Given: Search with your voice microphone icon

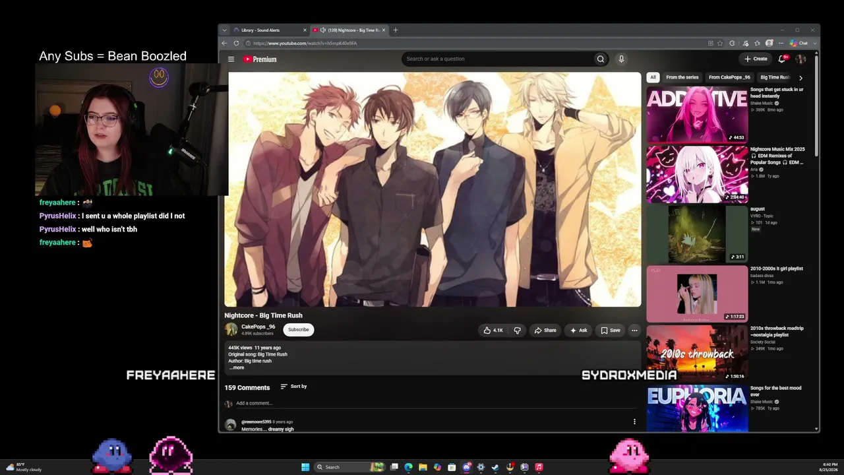Looking at the screenshot, I should pos(621,59).
